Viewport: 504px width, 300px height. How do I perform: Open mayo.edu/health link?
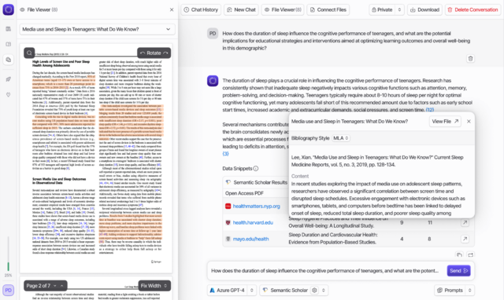tap(250, 239)
